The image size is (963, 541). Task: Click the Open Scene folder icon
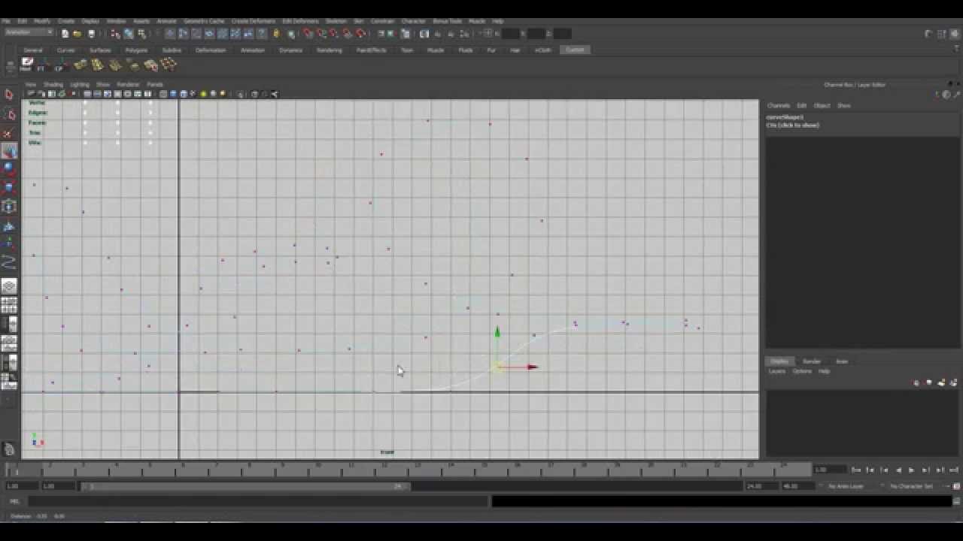(77, 34)
